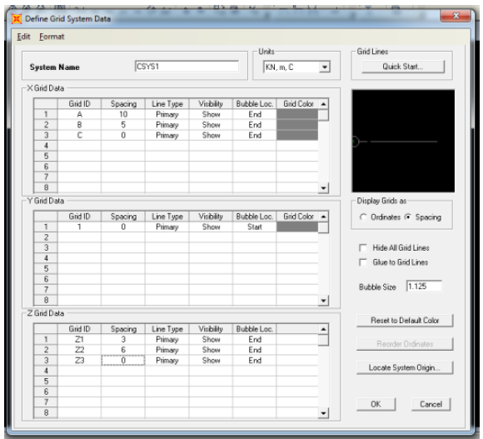This screenshot has height=439, width=483.
Task: Click X Grid scrollbar down arrow
Action: (323, 187)
